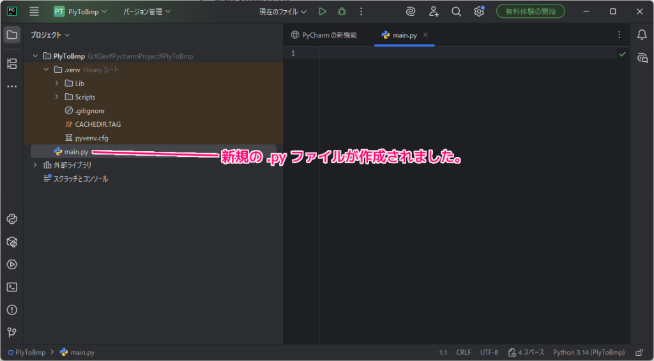Open more run actions vertical dots
The width and height of the screenshot is (654, 361).
pos(361,11)
